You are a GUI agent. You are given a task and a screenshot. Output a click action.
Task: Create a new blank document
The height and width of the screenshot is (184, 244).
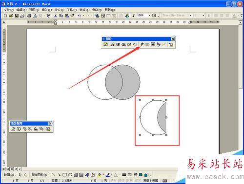[x=5, y=16]
